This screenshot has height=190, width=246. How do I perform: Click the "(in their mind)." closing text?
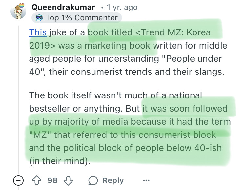click(59, 161)
